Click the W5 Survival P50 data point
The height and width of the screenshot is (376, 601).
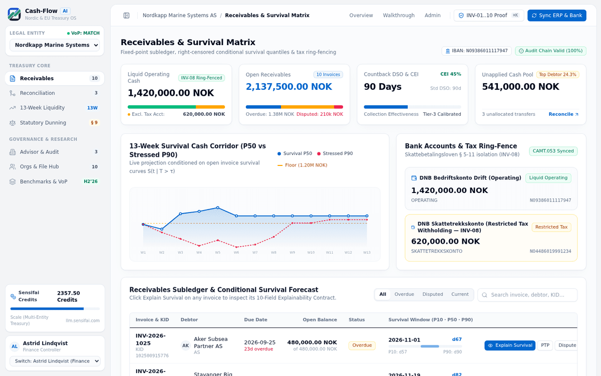(x=218, y=208)
